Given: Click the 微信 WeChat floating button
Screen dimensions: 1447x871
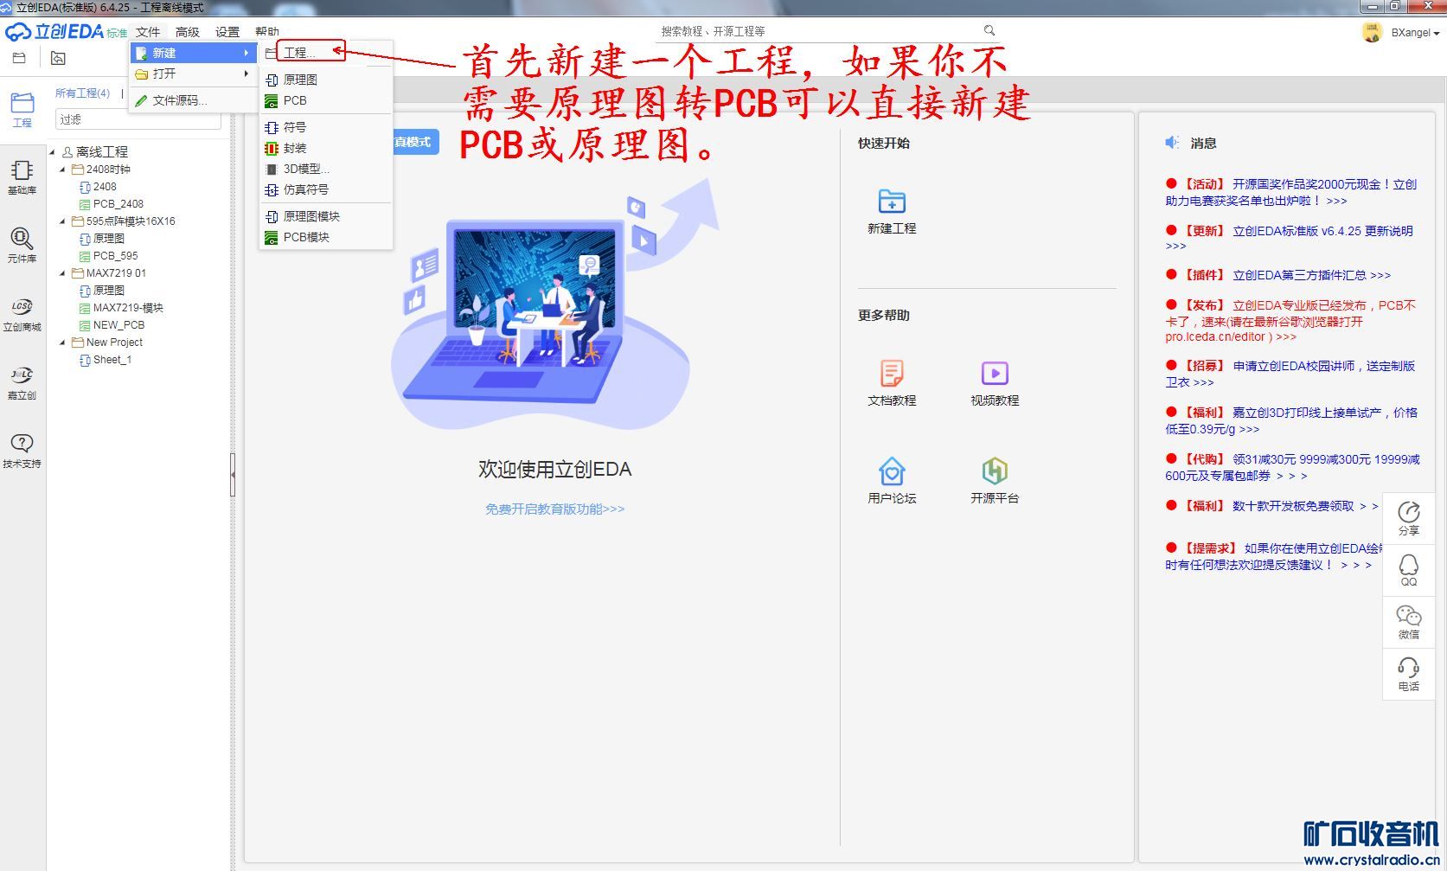Looking at the screenshot, I should (x=1409, y=622).
